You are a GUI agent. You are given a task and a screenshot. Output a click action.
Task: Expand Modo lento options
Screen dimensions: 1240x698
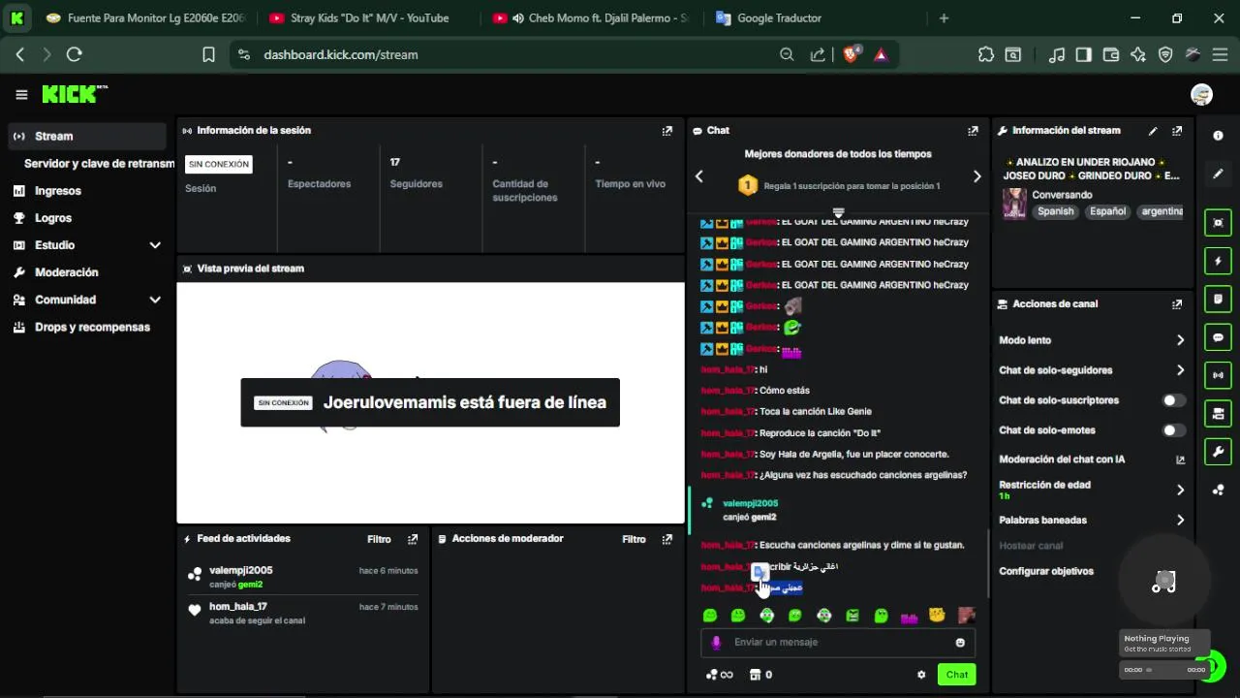pos(1180,340)
